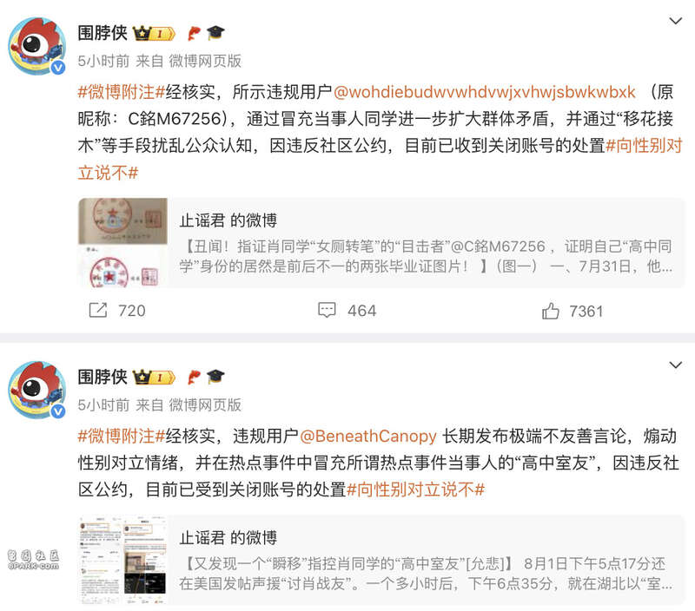Click graduation cap badge on first post

click(215, 33)
